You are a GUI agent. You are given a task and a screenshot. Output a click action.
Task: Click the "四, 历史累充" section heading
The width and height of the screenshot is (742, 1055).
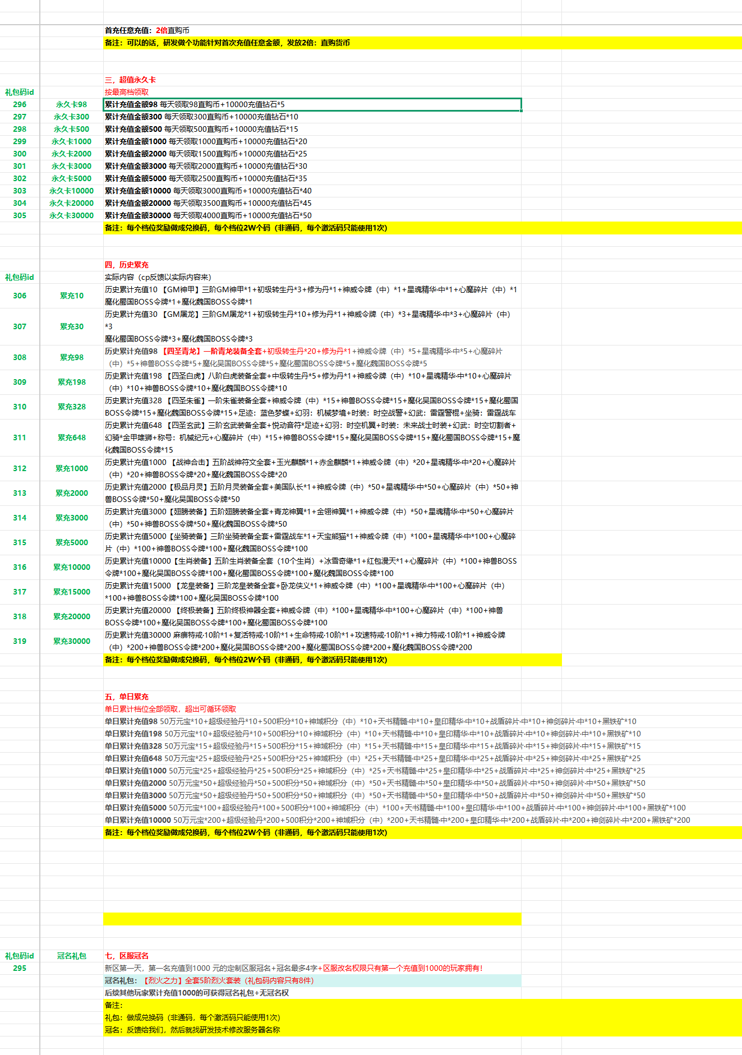tap(127, 265)
